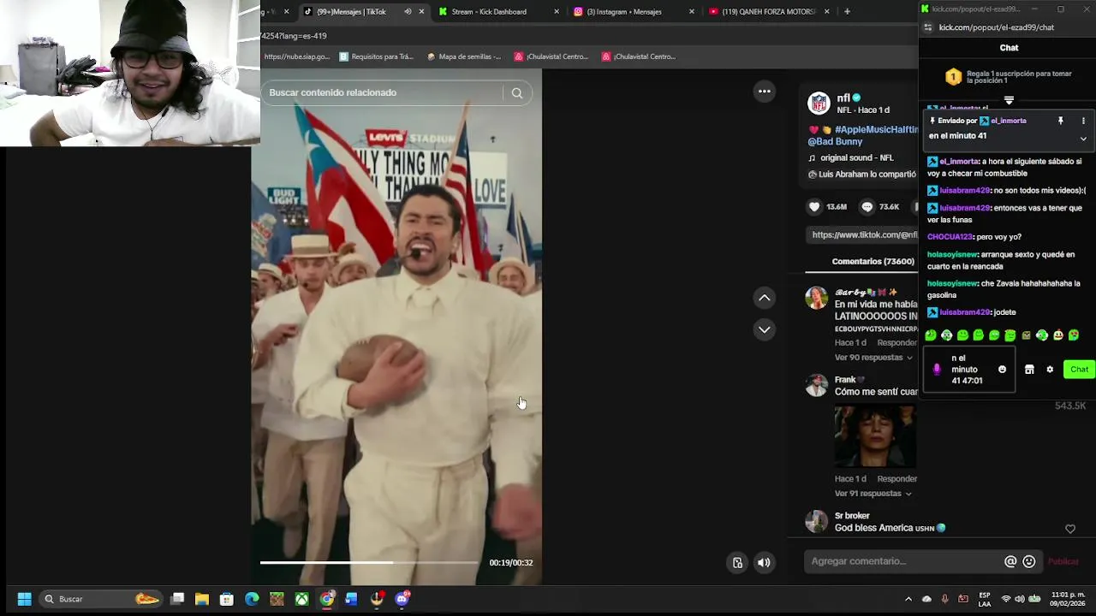Viewport: 1096px width, 616px height.
Task: Open Kick chat settings gear
Action: click(1050, 370)
